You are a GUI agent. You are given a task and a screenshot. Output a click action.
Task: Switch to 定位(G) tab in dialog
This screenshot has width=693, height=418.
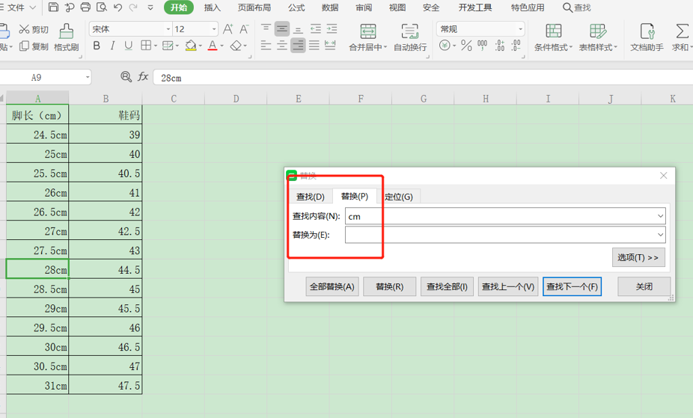(x=399, y=197)
